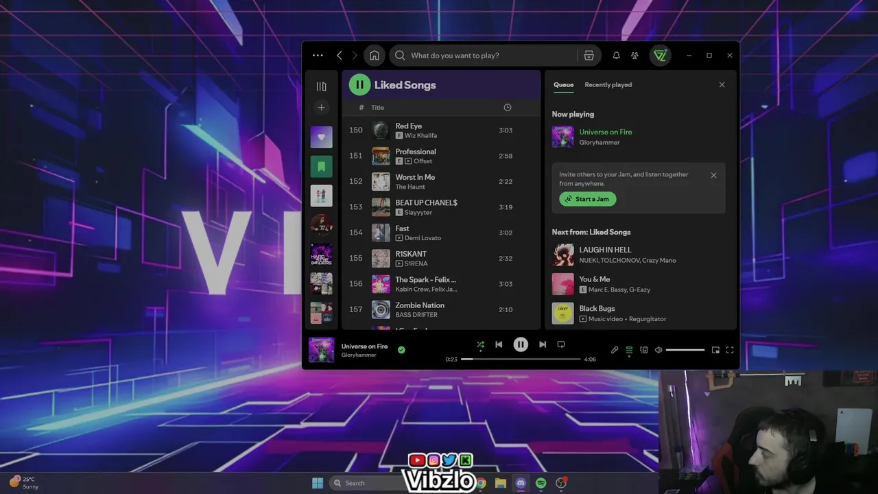The image size is (878, 494).
Task: Select the song BEAT UP CHANEL$
Action: click(x=426, y=203)
